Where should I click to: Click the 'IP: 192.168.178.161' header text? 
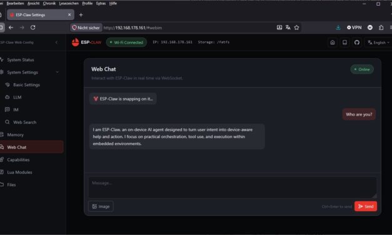[173, 42]
